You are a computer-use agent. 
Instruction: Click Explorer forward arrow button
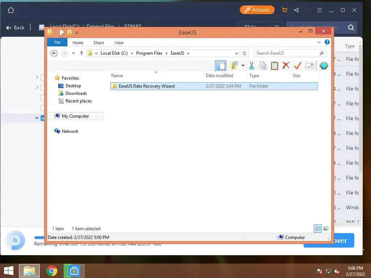pos(64,53)
